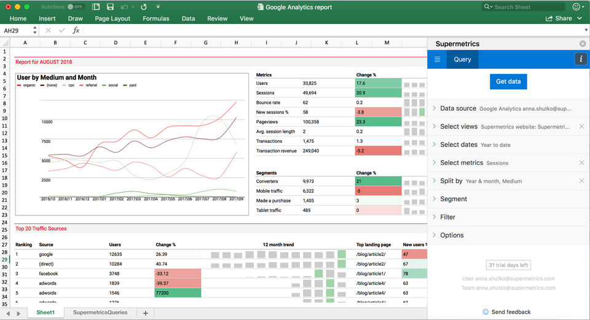590x320 pixels.
Task: Toggle the AutoSave switch
Action: 75,7
